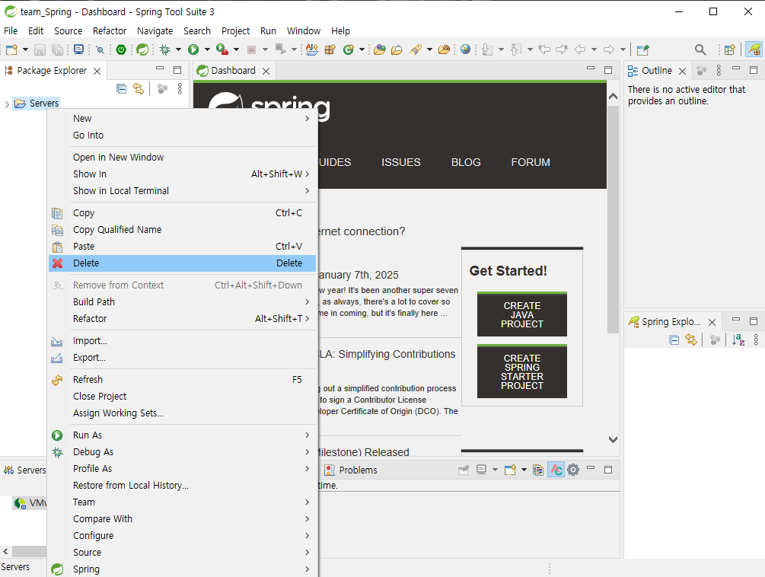Click the Run with toolbox (external tools) icon
Viewport: 765px width, 577px height.
(222, 49)
